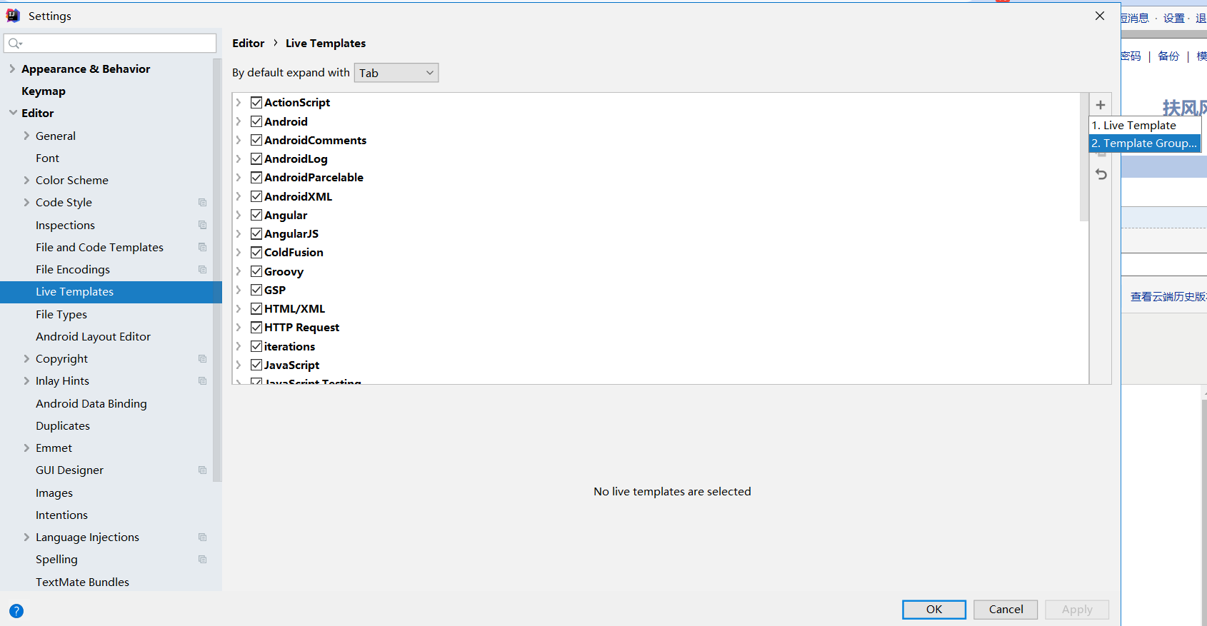The width and height of the screenshot is (1207, 626).
Task: Click the IntelliJ logo in Settings title bar
Action: point(13,16)
